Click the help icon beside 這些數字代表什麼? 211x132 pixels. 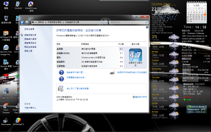click(x=61, y=73)
